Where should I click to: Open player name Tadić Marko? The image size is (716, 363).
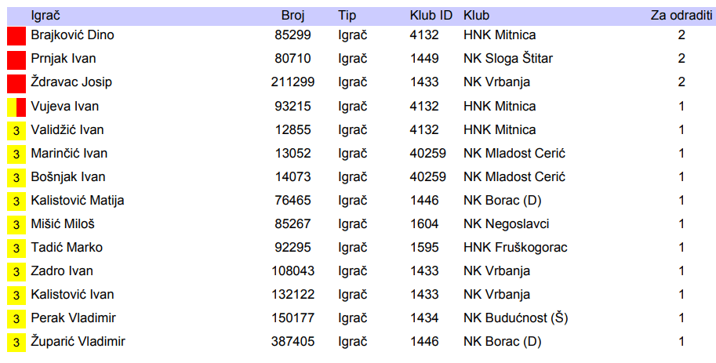(67, 248)
